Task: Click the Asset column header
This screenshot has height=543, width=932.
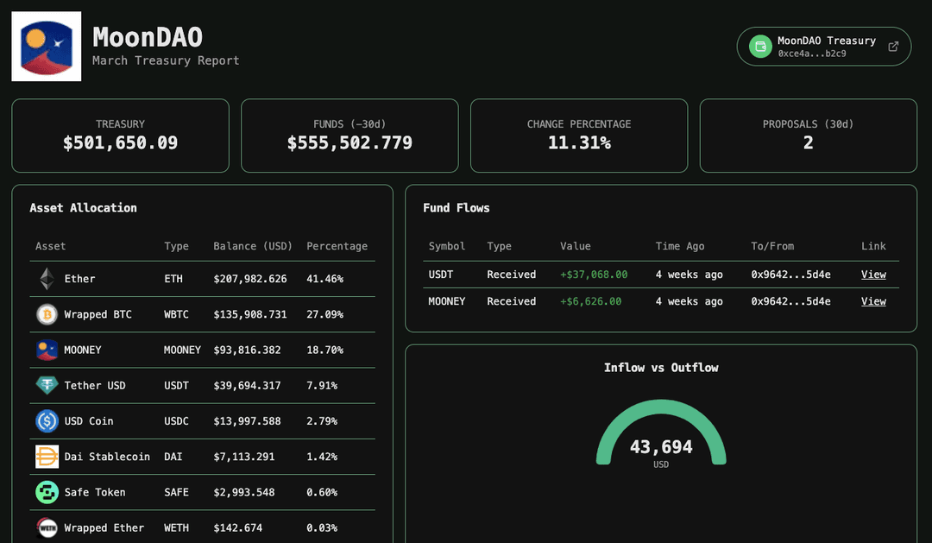Action: (51, 246)
